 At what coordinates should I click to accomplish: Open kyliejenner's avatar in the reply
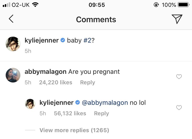(x=30, y=104)
